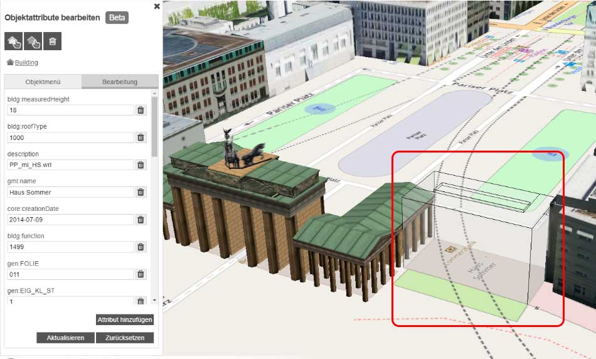
Task: Delete the bldg:function attribute
Action: tap(141, 247)
